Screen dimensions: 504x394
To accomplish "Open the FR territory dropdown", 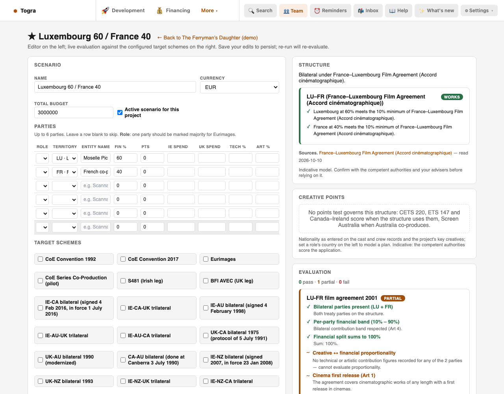I will (65, 172).
